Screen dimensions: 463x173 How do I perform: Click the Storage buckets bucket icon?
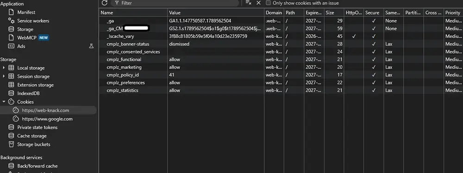click(x=11, y=145)
